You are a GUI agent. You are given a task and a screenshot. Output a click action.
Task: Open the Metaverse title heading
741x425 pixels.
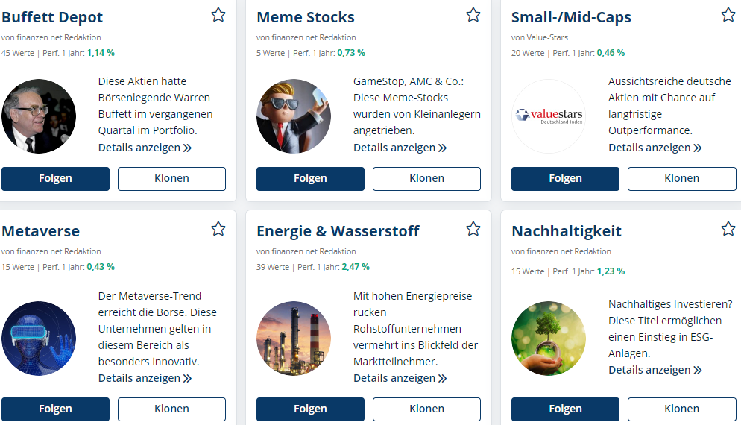[x=41, y=231]
